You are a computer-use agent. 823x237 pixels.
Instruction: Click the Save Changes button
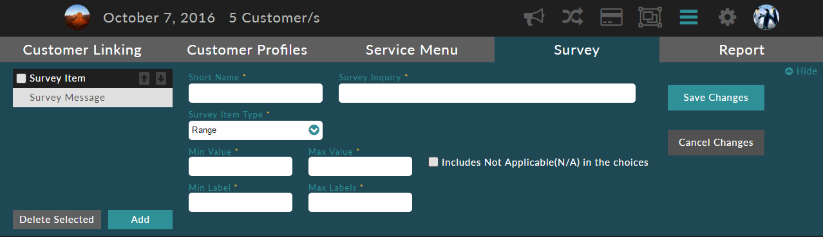click(x=716, y=98)
